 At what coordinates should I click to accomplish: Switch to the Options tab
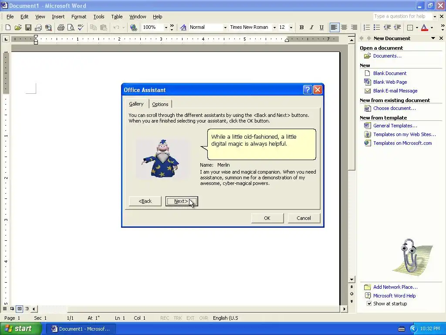160,104
